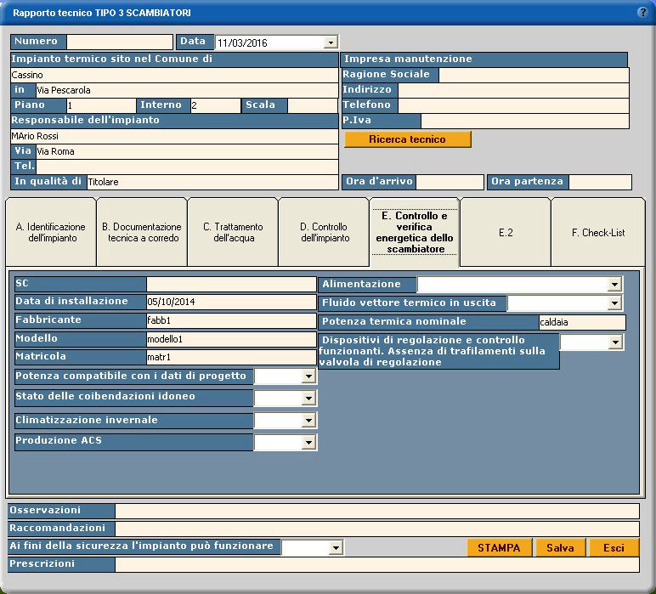Viewport: 656px width, 594px height.
Task: Open the Alimentazione dropdown
Action: (614, 285)
